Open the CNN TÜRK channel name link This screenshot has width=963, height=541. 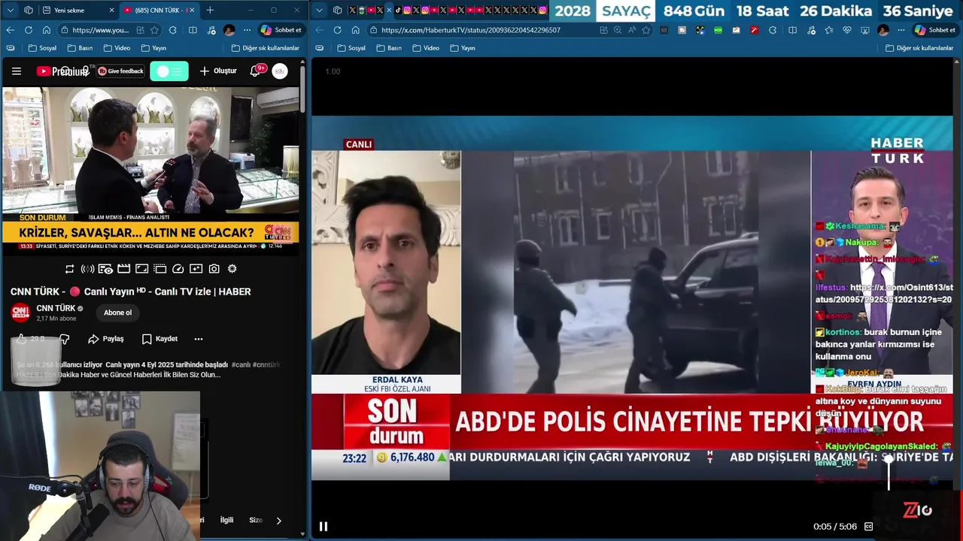coord(56,308)
